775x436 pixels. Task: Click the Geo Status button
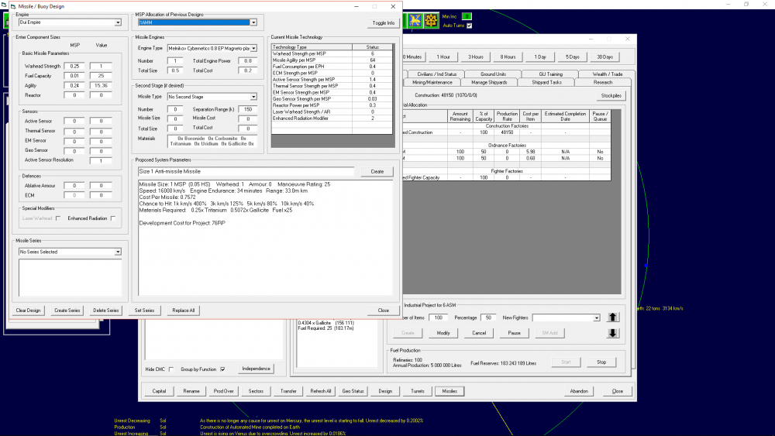(x=353, y=391)
